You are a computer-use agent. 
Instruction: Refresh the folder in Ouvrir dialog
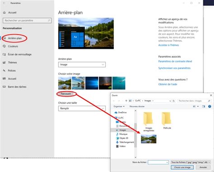pos(174,101)
